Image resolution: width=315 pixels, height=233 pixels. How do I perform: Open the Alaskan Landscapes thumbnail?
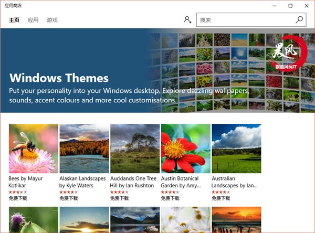click(85, 149)
